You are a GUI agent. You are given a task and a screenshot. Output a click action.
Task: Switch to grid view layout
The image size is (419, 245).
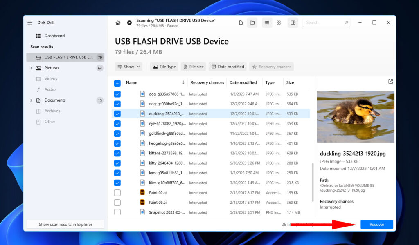pyautogui.click(x=279, y=22)
